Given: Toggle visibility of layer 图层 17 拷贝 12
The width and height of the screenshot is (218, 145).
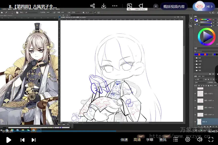Looking at the screenshot, I should [195, 100].
